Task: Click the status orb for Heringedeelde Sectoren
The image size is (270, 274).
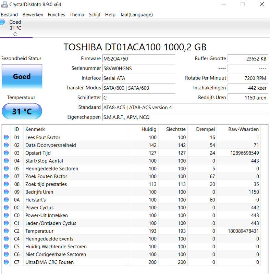Action: pyautogui.click(x=6, y=169)
